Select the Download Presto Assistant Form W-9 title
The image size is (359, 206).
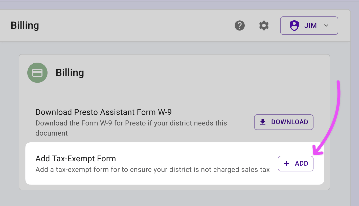pyautogui.click(x=103, y=112)
